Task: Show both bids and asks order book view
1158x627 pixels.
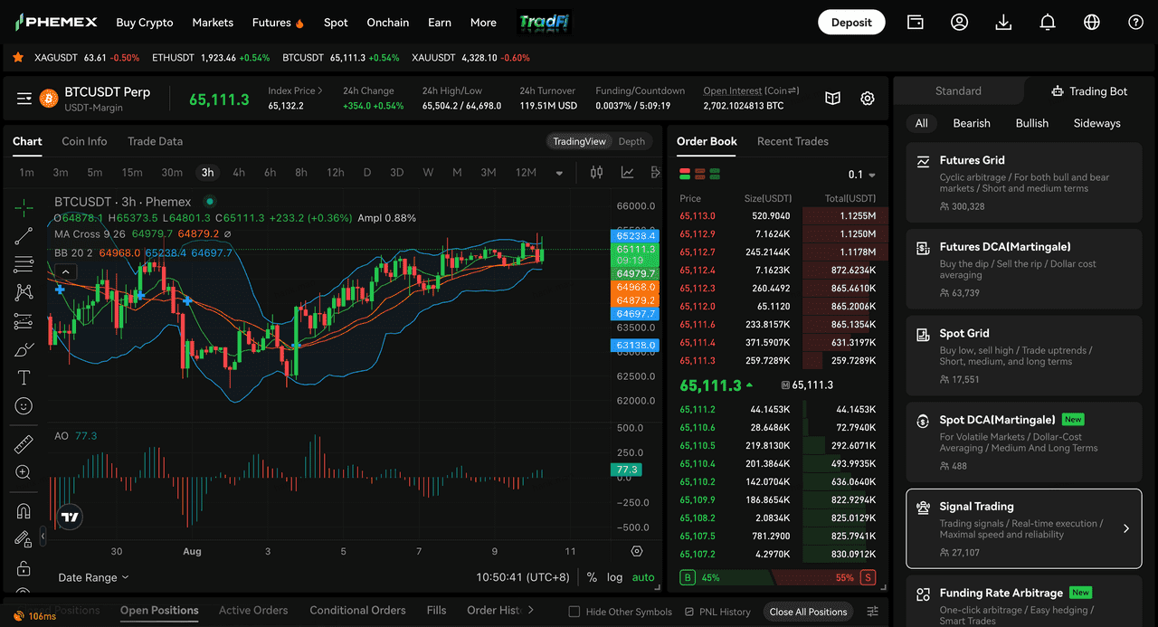Action: [685, 174]
